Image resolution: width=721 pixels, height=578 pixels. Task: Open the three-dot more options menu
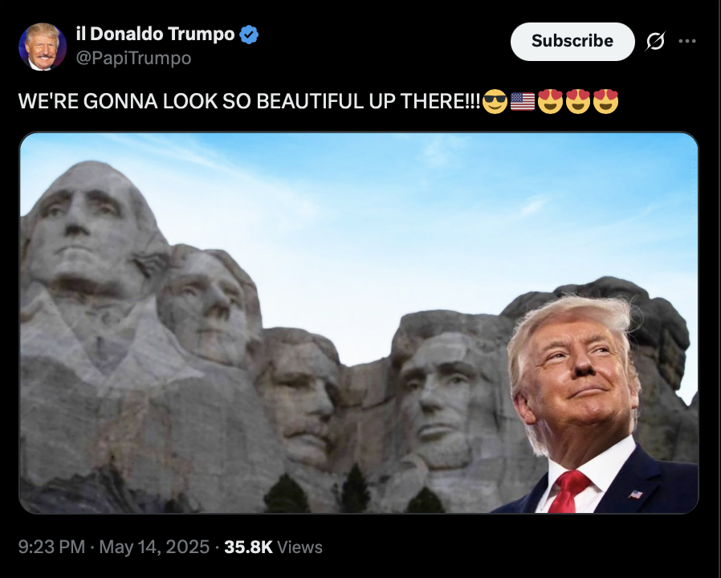[687, 42]
